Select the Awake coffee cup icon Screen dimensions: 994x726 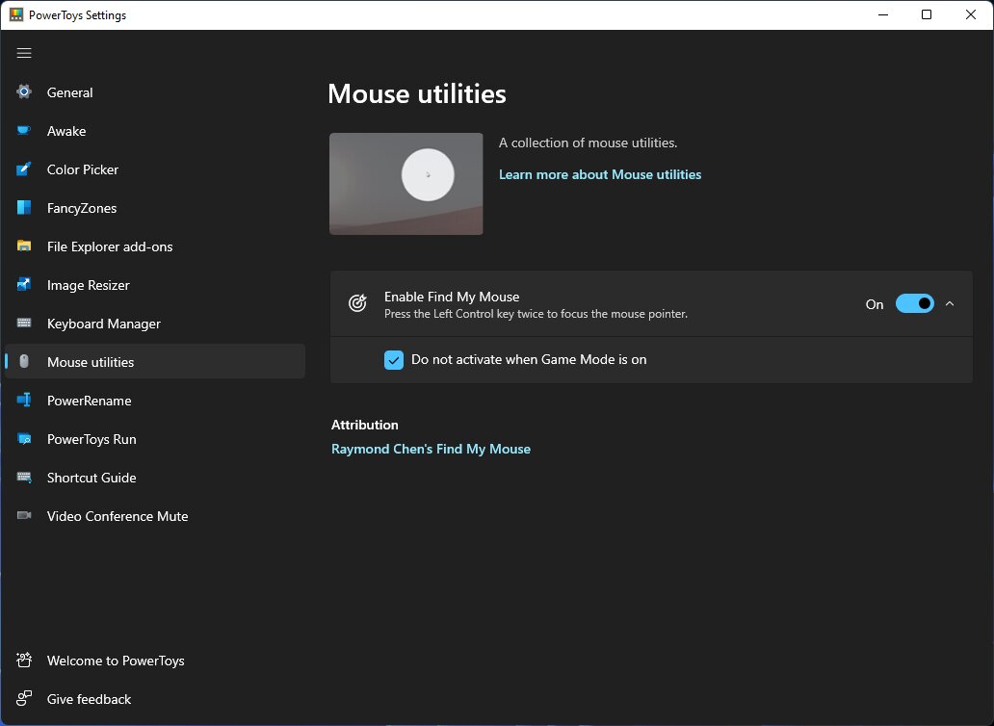click(24, 131)
